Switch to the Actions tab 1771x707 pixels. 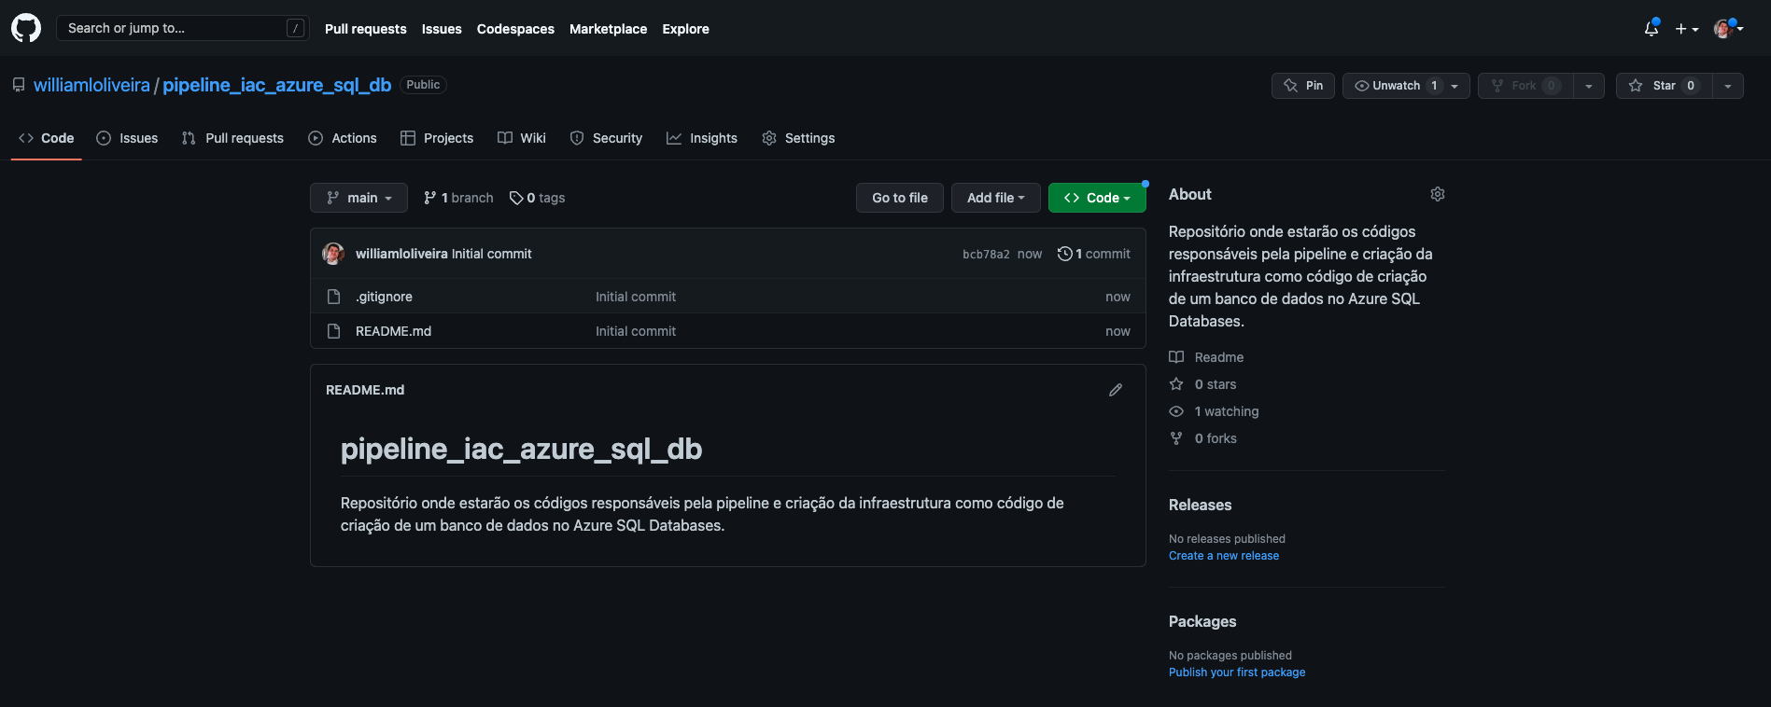click(x=343, y=138)
